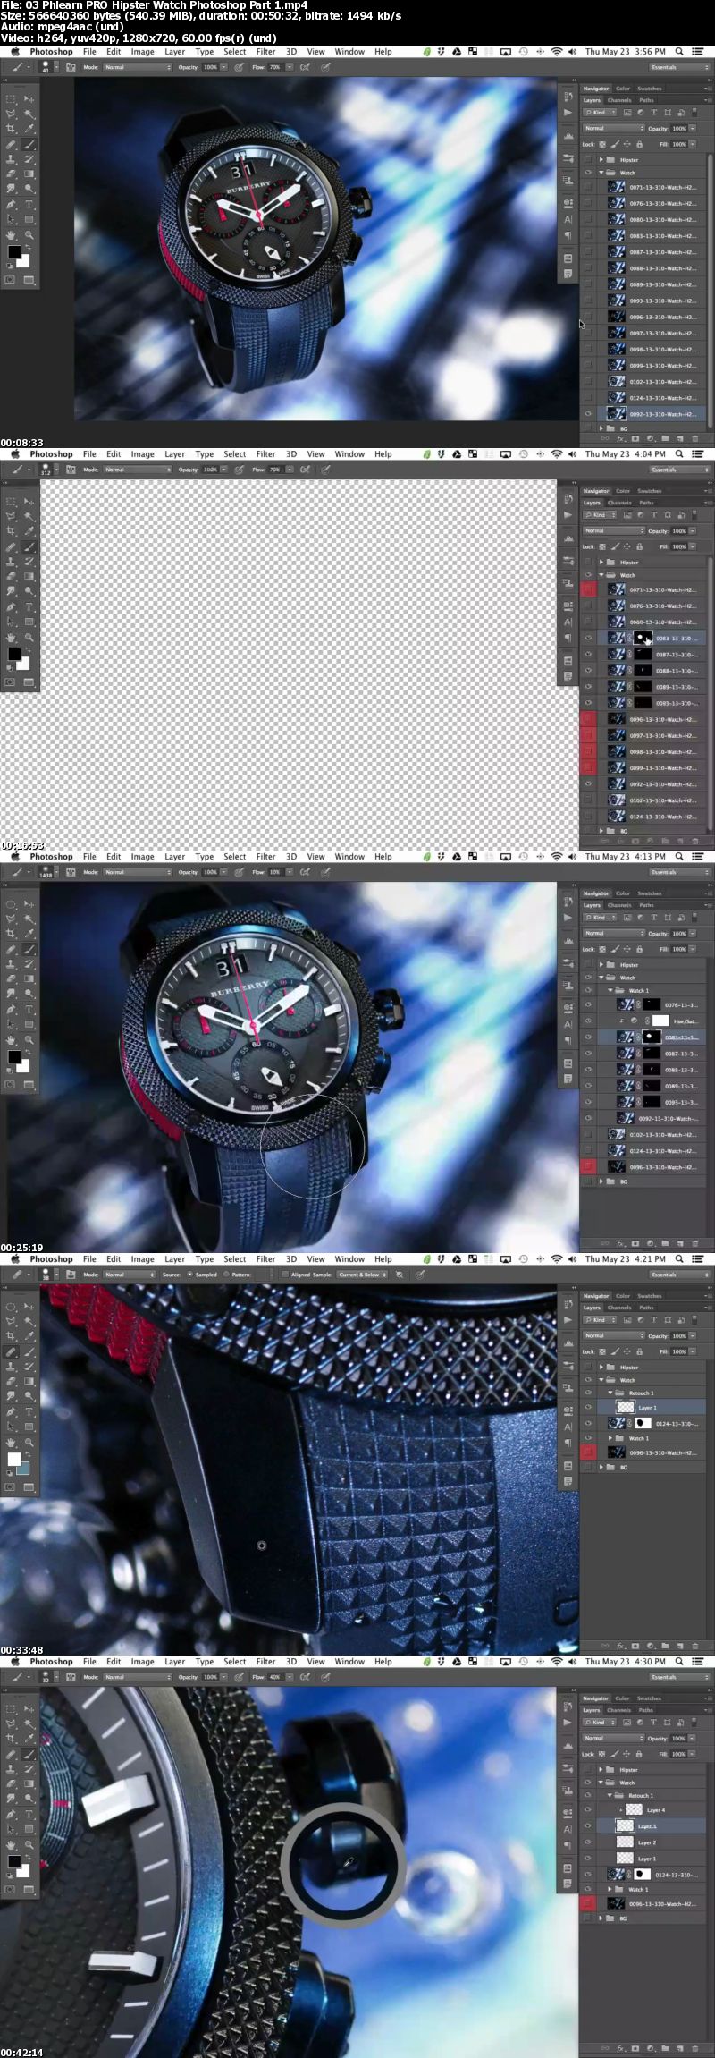Click the Flow 40% field, 00:42:14 frame
This screenshot has height=2058, width=715.
(x=275, y=1677)
